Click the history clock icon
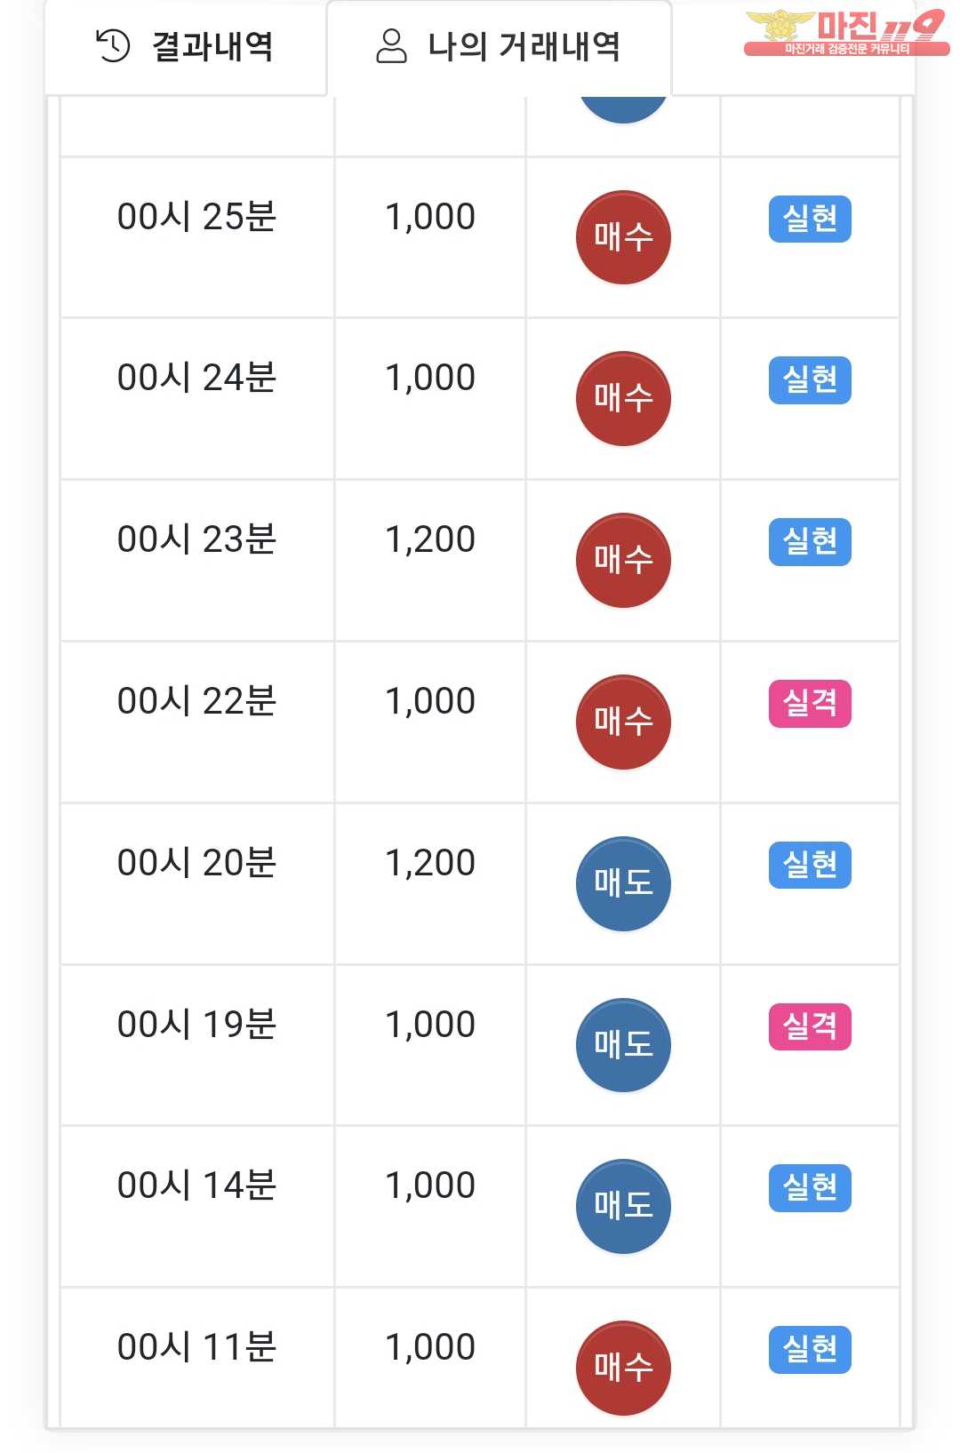This screenshot has width=960, height=1453. 113,46
